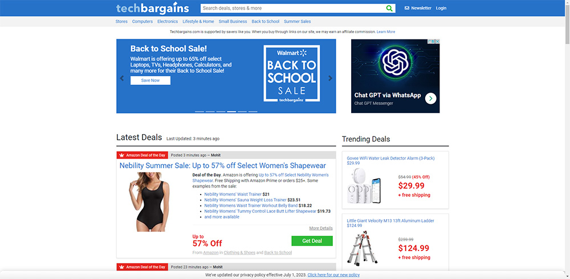Open ad info icon on advertisement
Image resolution: width=570 pixels, height=279 pixels.
click(431, 42)
